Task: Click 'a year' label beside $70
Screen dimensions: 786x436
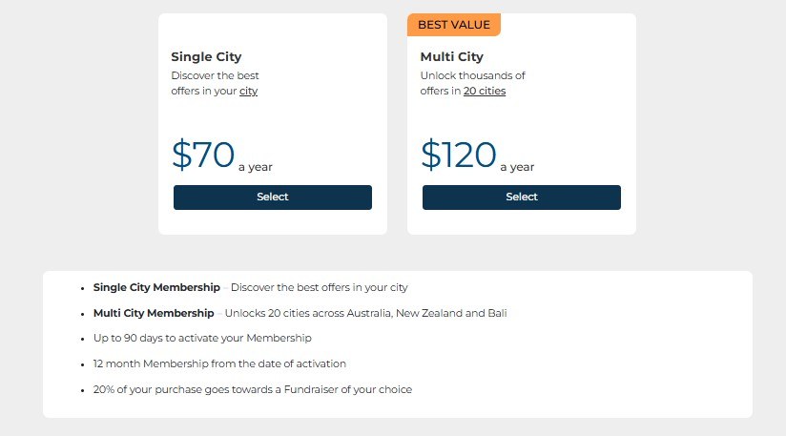Action: click(x=255, y=167)
